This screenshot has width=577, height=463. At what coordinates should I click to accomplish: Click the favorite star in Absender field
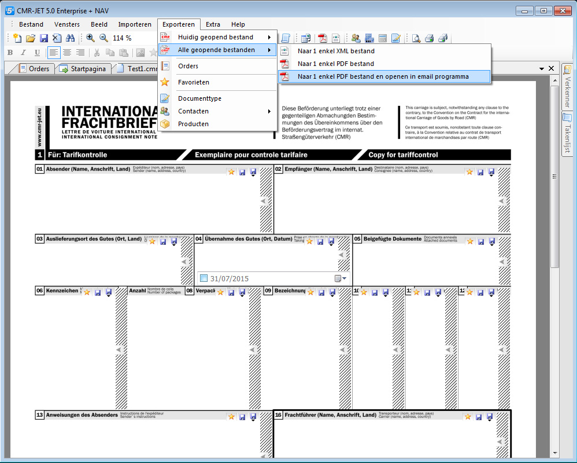tap(231, 172)
